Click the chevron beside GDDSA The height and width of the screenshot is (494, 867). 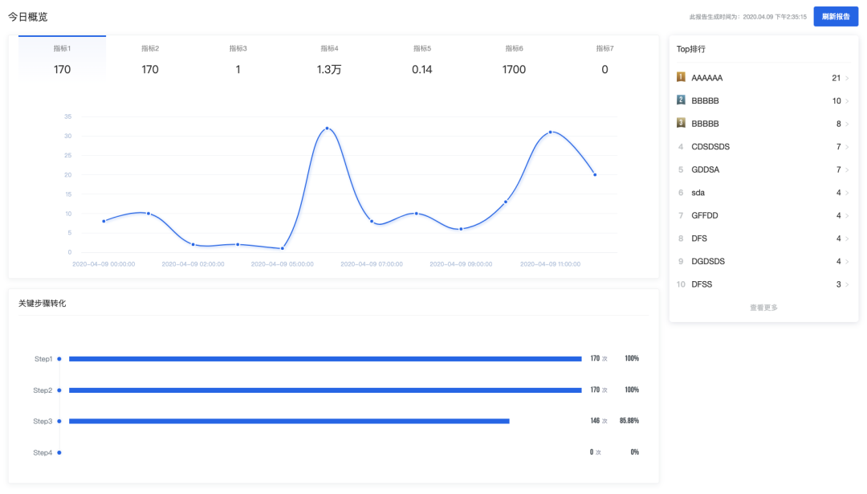click(847, 170)
